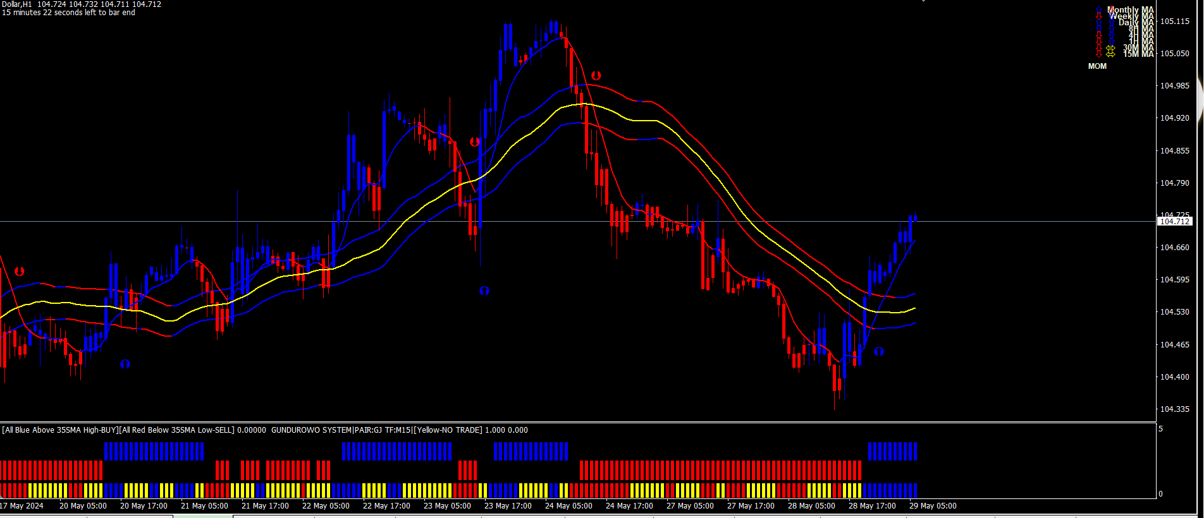Select the blue buy arrow near 20 May 17:00
Image resolution: width=1204 pixels, height=518 pixels.
125,364
